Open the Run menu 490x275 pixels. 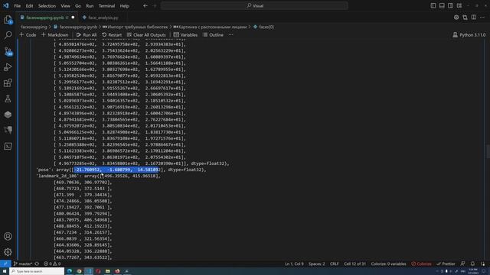pyautogui.click(x=90, y=6)
